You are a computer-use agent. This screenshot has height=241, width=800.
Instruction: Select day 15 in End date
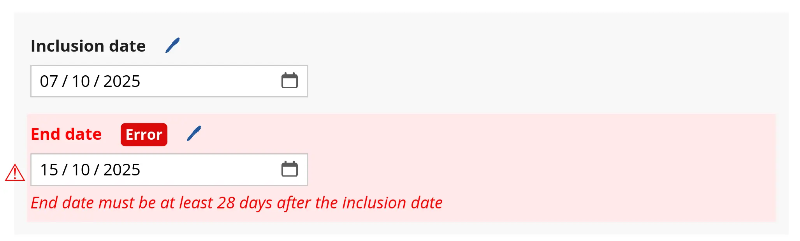point(49,170)
